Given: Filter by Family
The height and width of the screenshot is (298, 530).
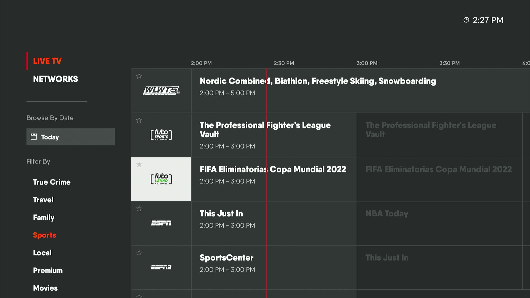Looking at the screenshot, I should pyautogui.click(x=44, y=217).
